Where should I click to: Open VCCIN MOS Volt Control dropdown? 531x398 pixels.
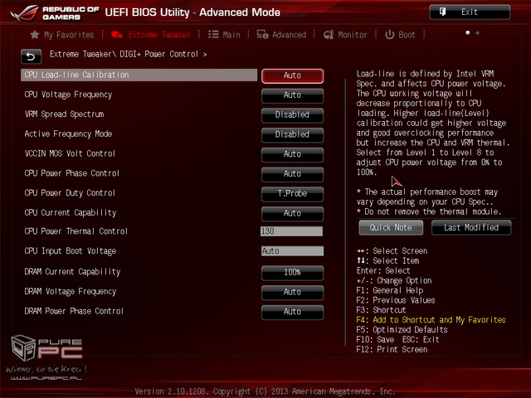(x=292, y=155)
